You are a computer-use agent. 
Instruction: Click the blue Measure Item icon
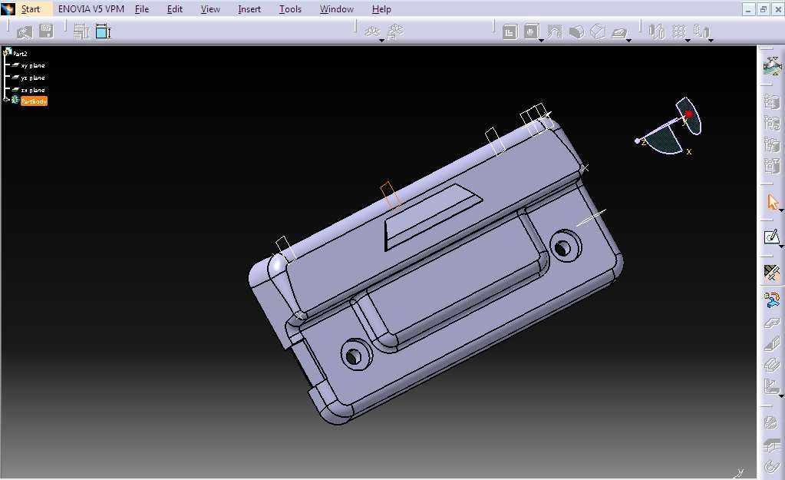point(103,31)
